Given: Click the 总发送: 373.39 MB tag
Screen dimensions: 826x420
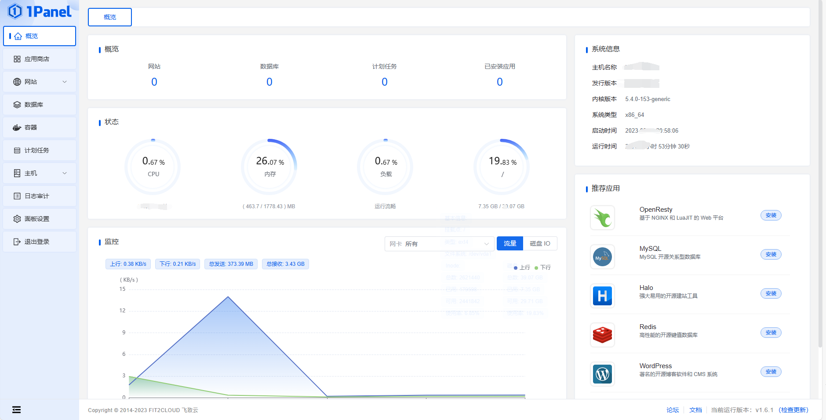Looking at the screenshot, I should pos(231,264).
